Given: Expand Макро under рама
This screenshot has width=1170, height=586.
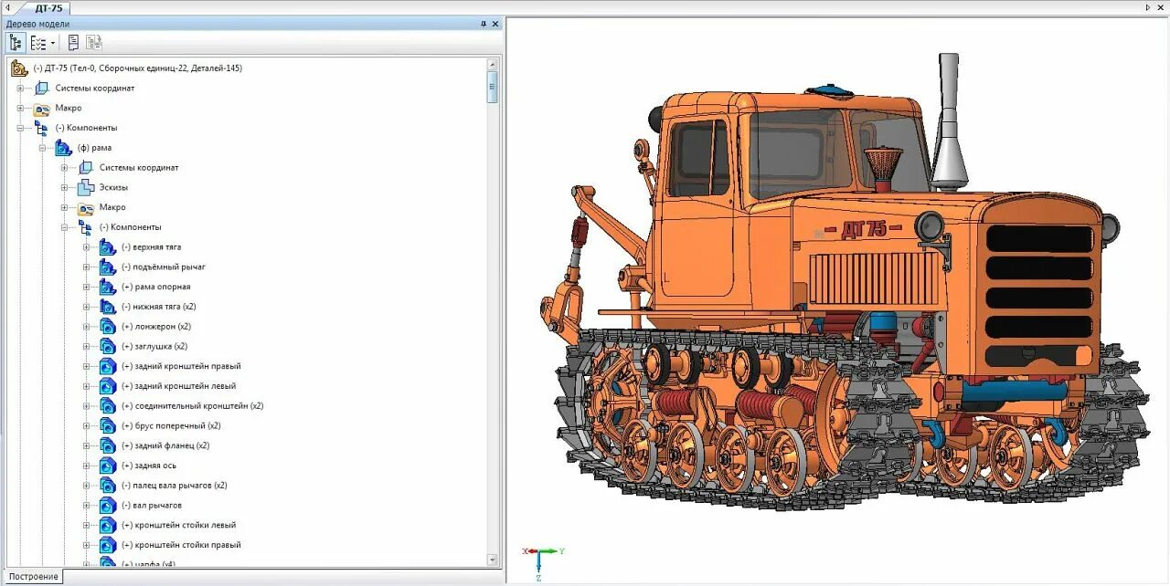Looking at the screenshot, I should 64,207.
